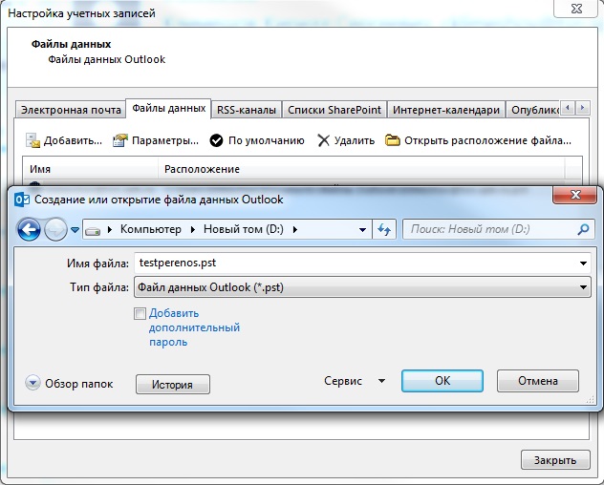Click the magnifier search icon
604x485 pixels.
pyautogui.click(x=584, y=230)
